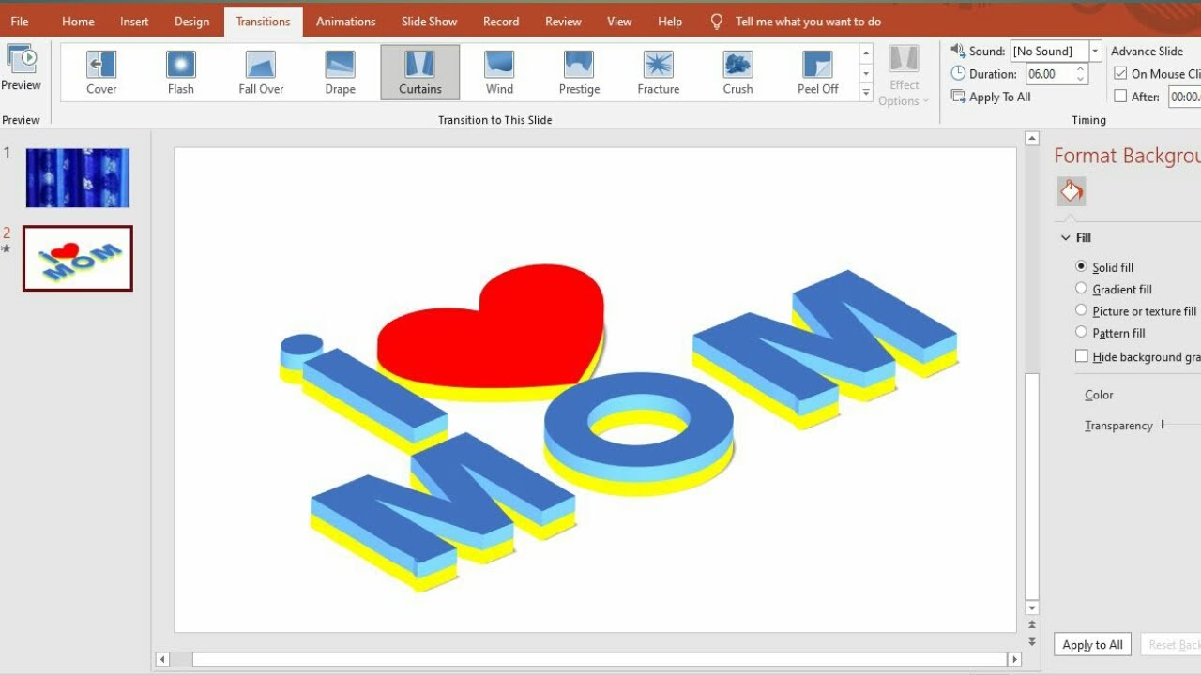Select the Solid fill option

coord(1081,266)
